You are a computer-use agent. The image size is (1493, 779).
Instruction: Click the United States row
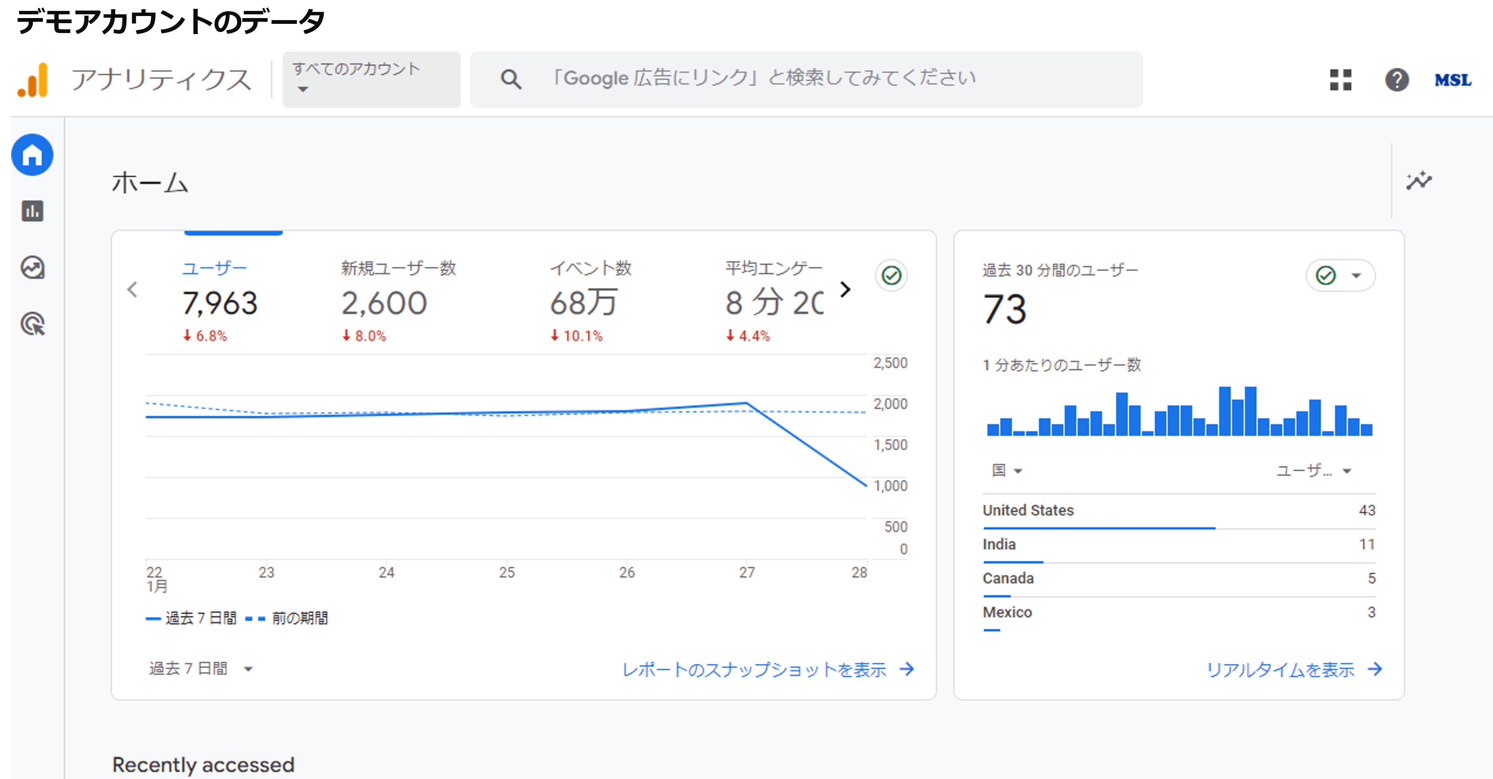(1179, 511)
